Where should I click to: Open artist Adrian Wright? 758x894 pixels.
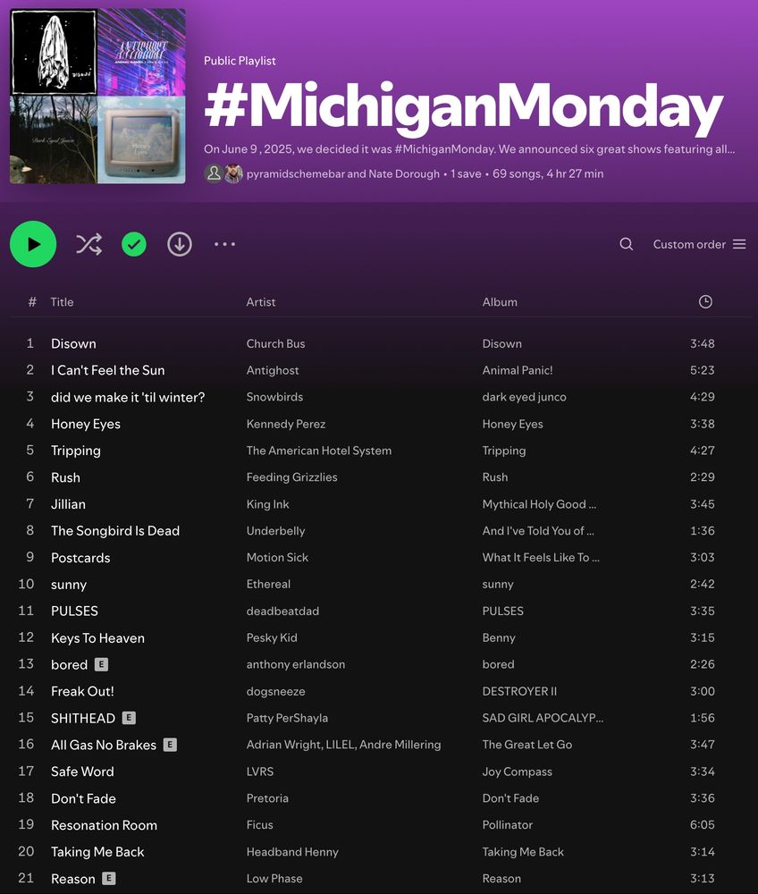[283, 745]
